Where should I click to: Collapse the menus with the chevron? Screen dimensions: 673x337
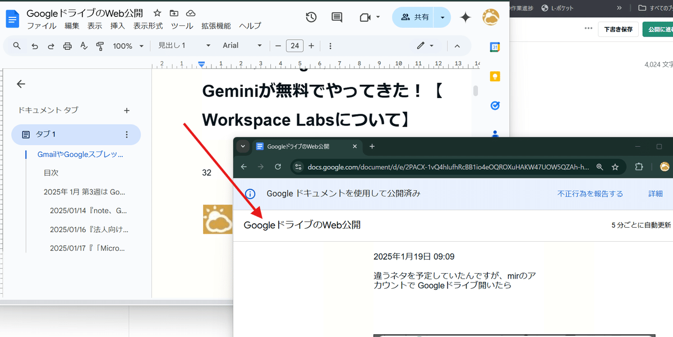(457, 46)
